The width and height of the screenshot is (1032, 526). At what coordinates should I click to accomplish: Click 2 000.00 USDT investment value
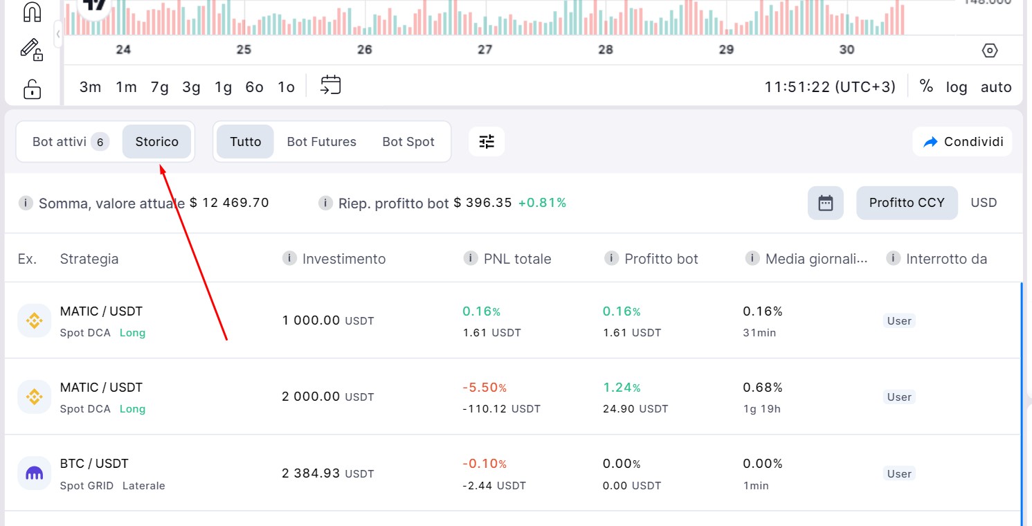[x=328, y=397]
